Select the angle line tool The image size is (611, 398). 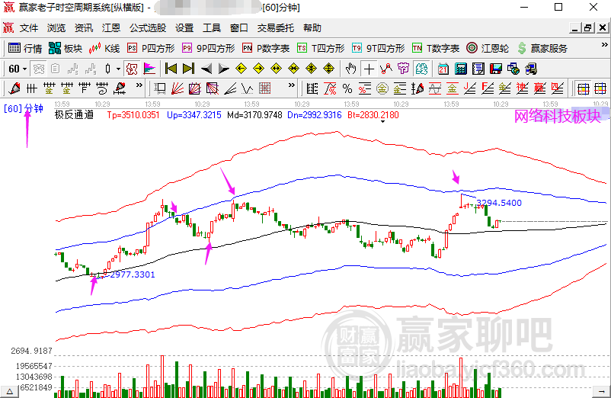coord(230,88)
